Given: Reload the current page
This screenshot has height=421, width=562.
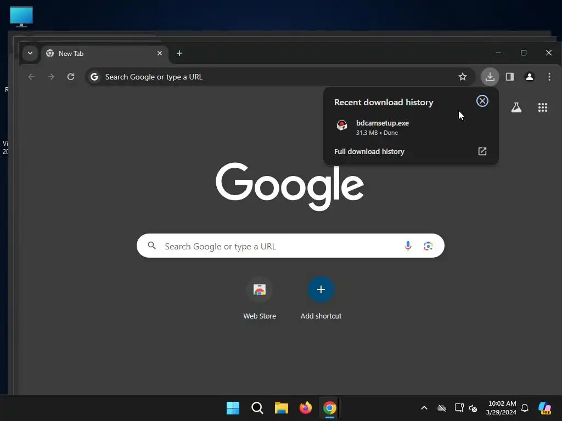Looking at the screenshot, I should tap(71, 77).
